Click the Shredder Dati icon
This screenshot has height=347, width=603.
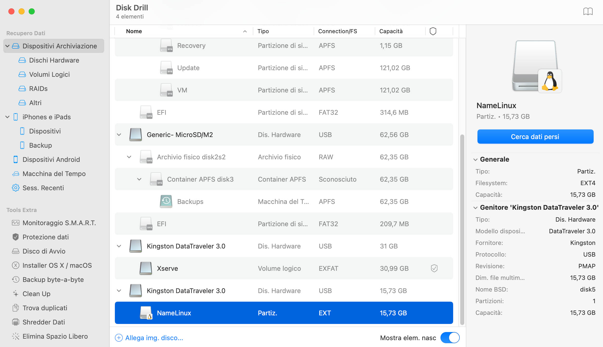[x=16, y=322]
